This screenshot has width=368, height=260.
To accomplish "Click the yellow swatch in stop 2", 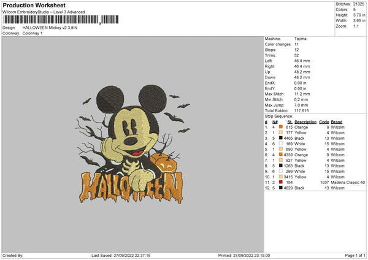I will click(x=280, y=132).
